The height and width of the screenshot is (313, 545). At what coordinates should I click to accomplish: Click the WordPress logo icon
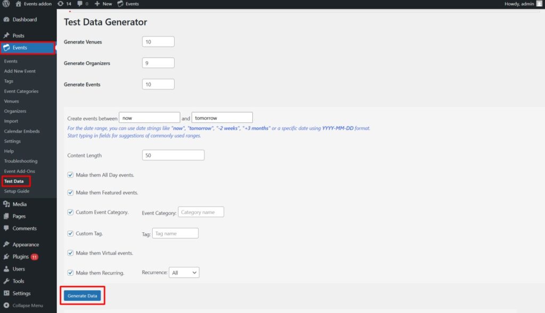pyautogui.click(x=6, y=4)
